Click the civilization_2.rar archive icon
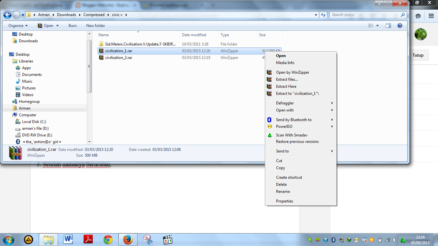 [101, 58]
